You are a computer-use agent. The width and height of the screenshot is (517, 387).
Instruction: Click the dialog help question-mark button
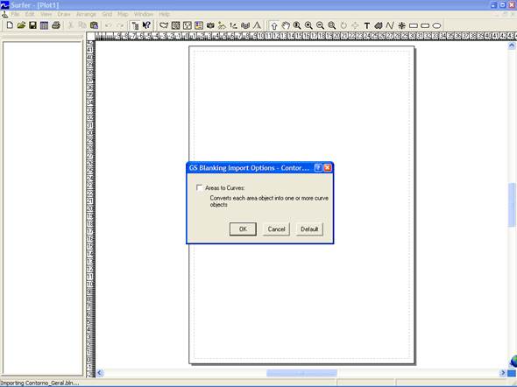(x=318, y=168)
